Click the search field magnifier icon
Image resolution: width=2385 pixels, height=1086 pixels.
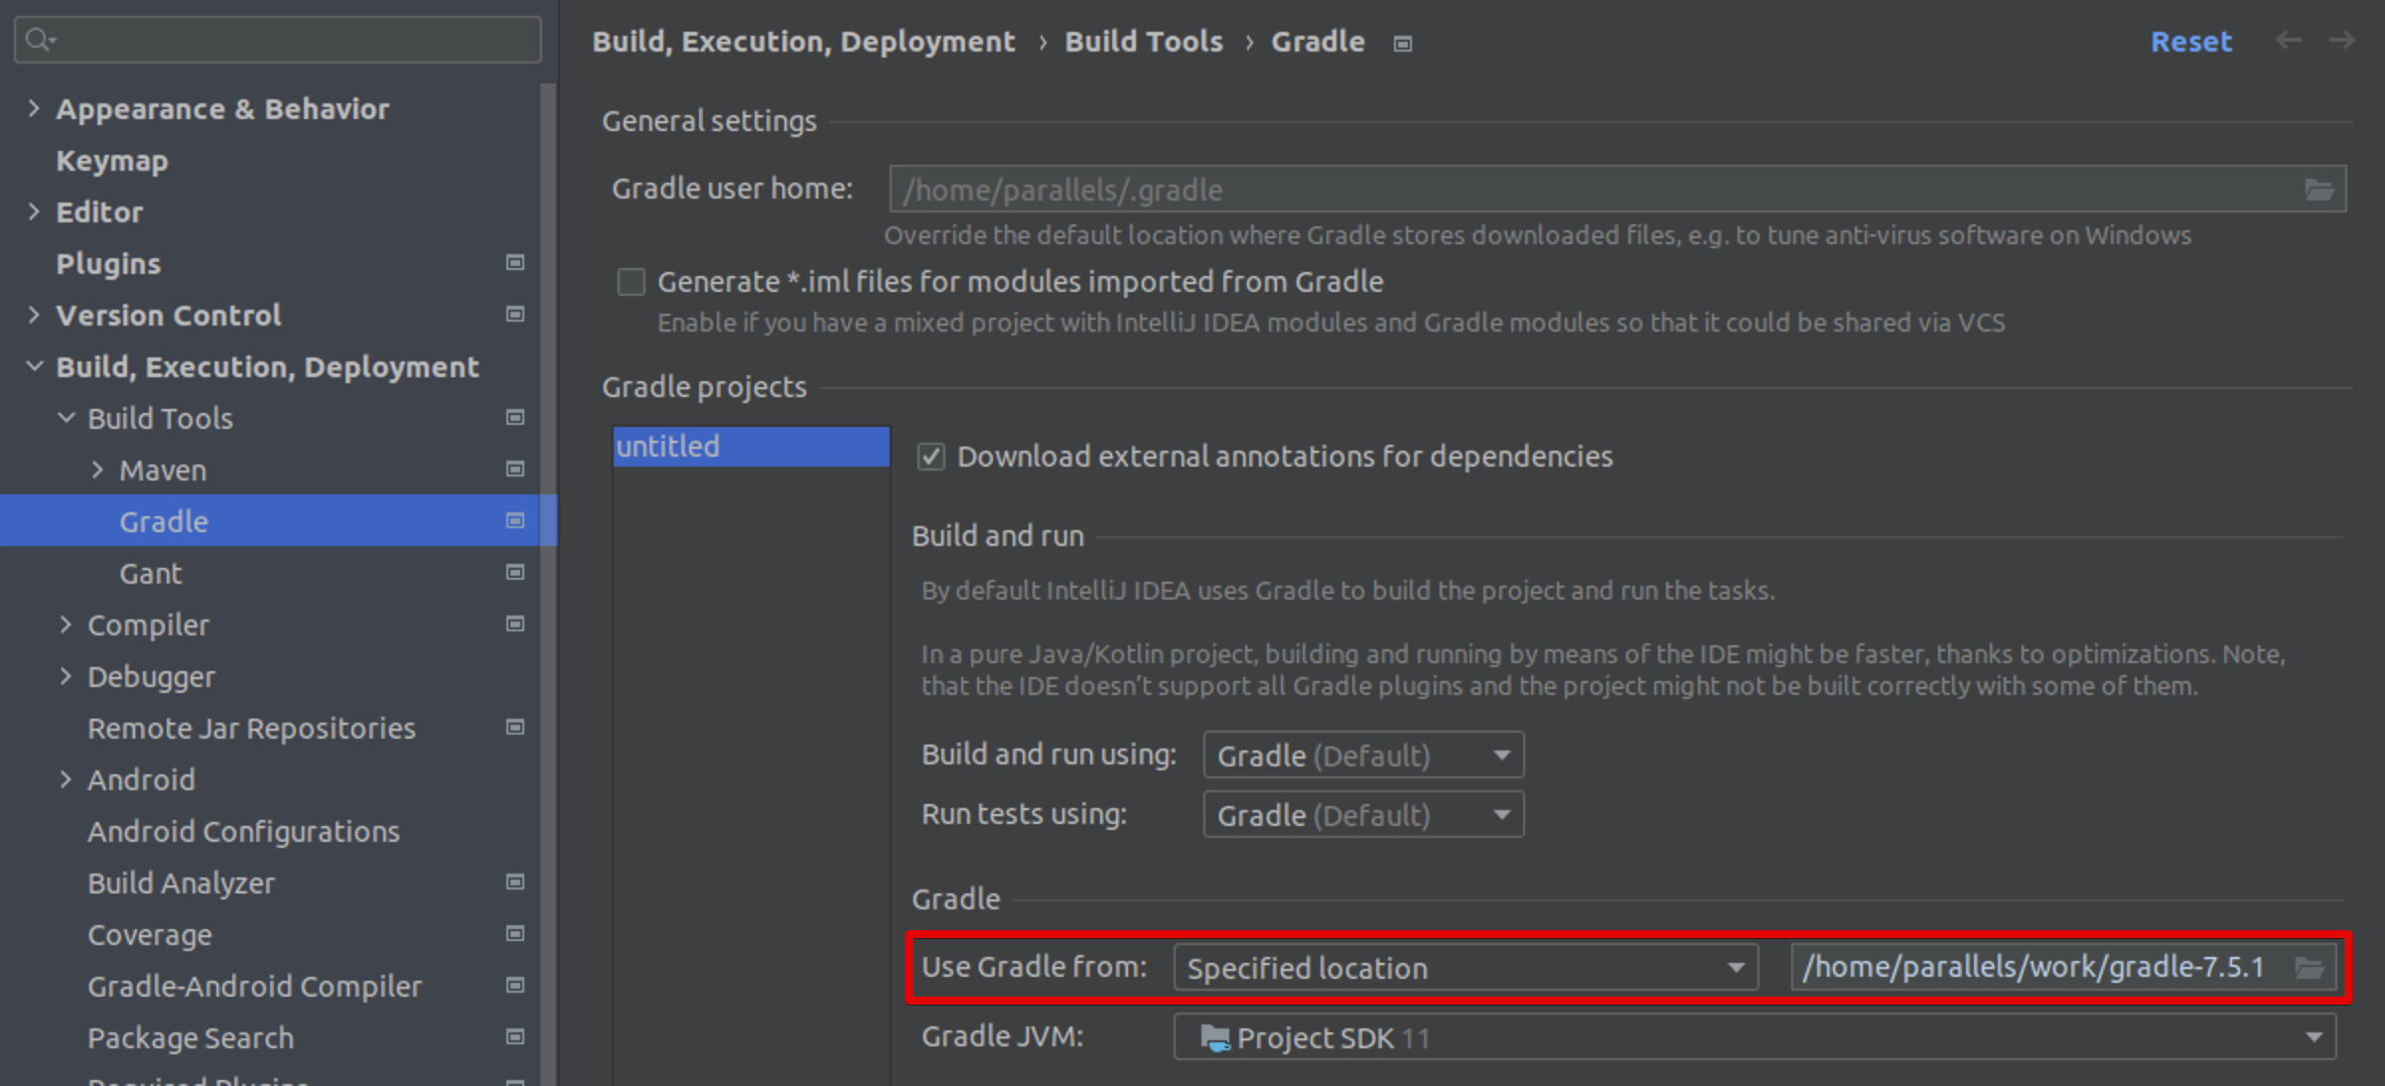(x=40, y=40)
